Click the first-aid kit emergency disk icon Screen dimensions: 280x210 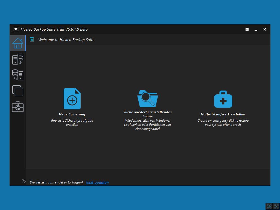(223, 99)
